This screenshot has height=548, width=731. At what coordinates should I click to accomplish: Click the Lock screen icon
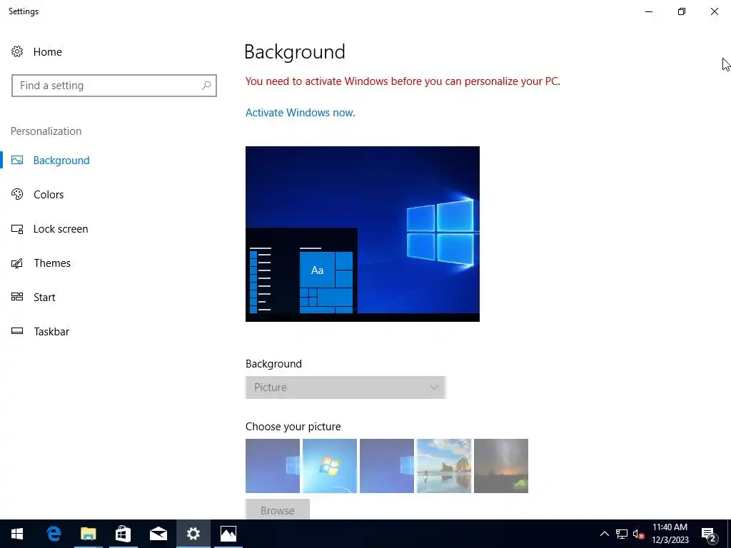(17, 229)
